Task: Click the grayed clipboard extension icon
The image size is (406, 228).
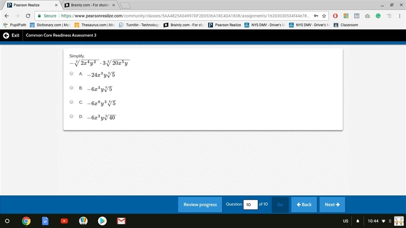Action: (389, 16)
